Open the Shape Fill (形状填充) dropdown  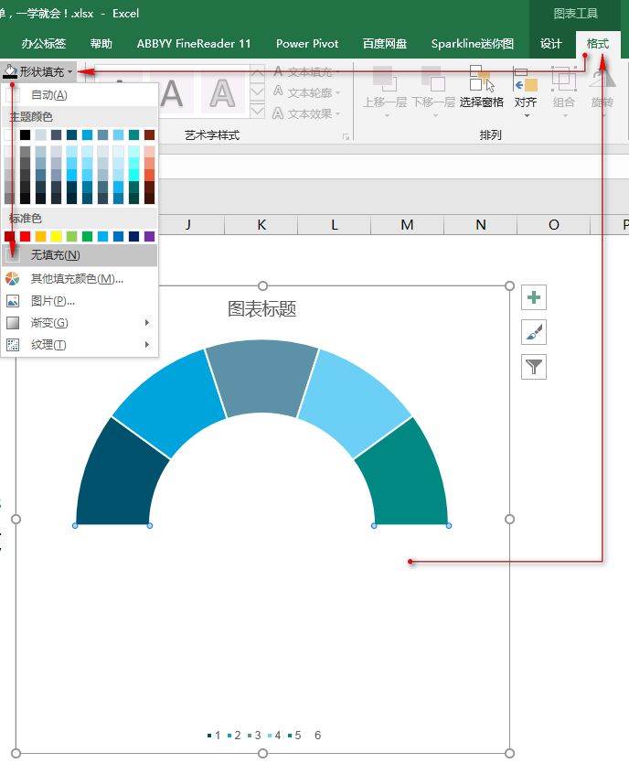click(x=39, y=72)
